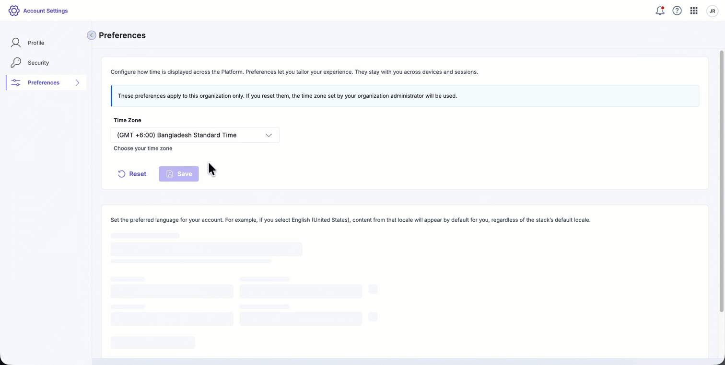Click the Account Settings gear logo
Image resolution: width=725 pixels, height=365 pixels.
[x=14, y=11]
